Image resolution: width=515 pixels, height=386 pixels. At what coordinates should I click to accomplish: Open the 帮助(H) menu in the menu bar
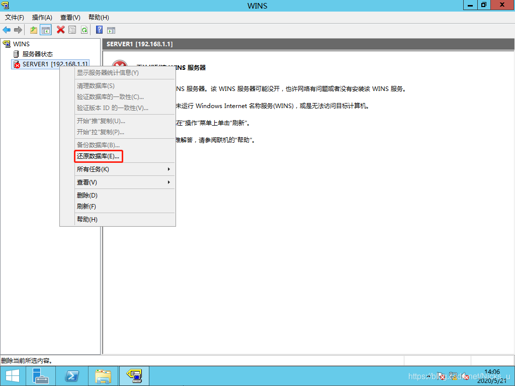pos(99,18)
